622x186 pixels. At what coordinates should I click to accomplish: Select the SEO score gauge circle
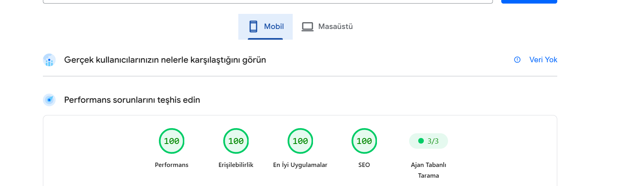[x=364, y=141]
